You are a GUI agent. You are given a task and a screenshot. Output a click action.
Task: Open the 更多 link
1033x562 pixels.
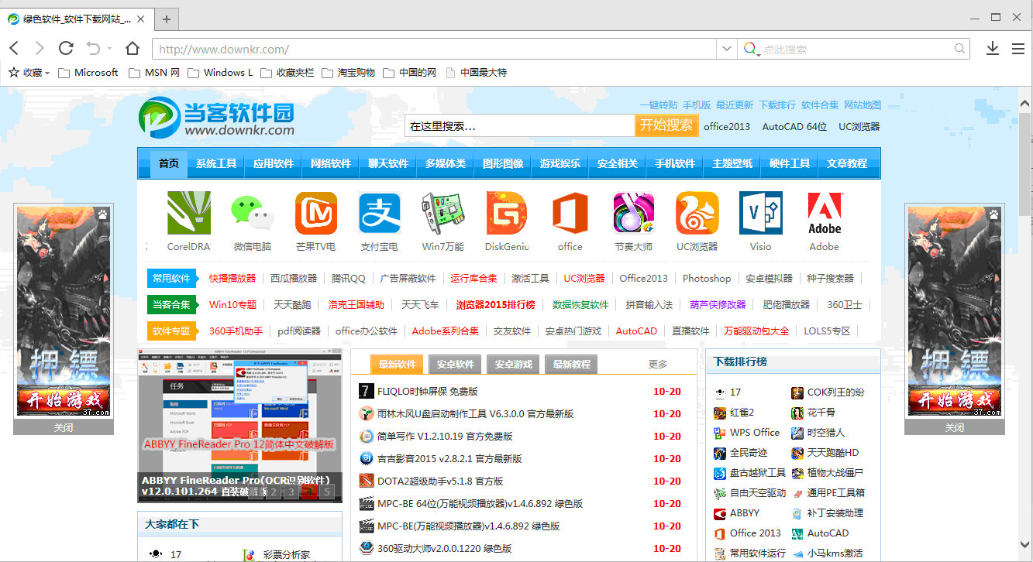[658, 364]
